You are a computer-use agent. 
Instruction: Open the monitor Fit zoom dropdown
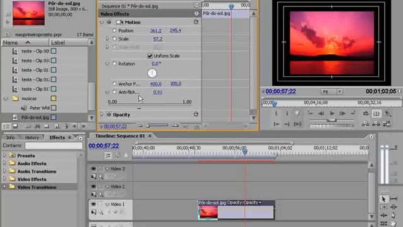pos(332,91)
